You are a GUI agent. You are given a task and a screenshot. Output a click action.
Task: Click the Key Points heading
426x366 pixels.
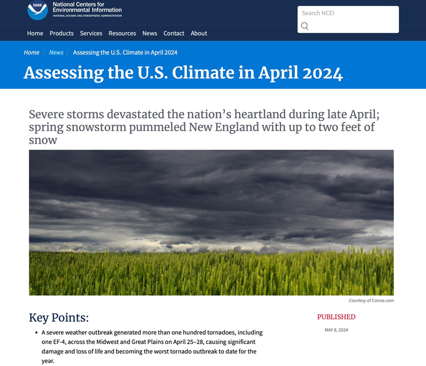[x=59, y=318]
